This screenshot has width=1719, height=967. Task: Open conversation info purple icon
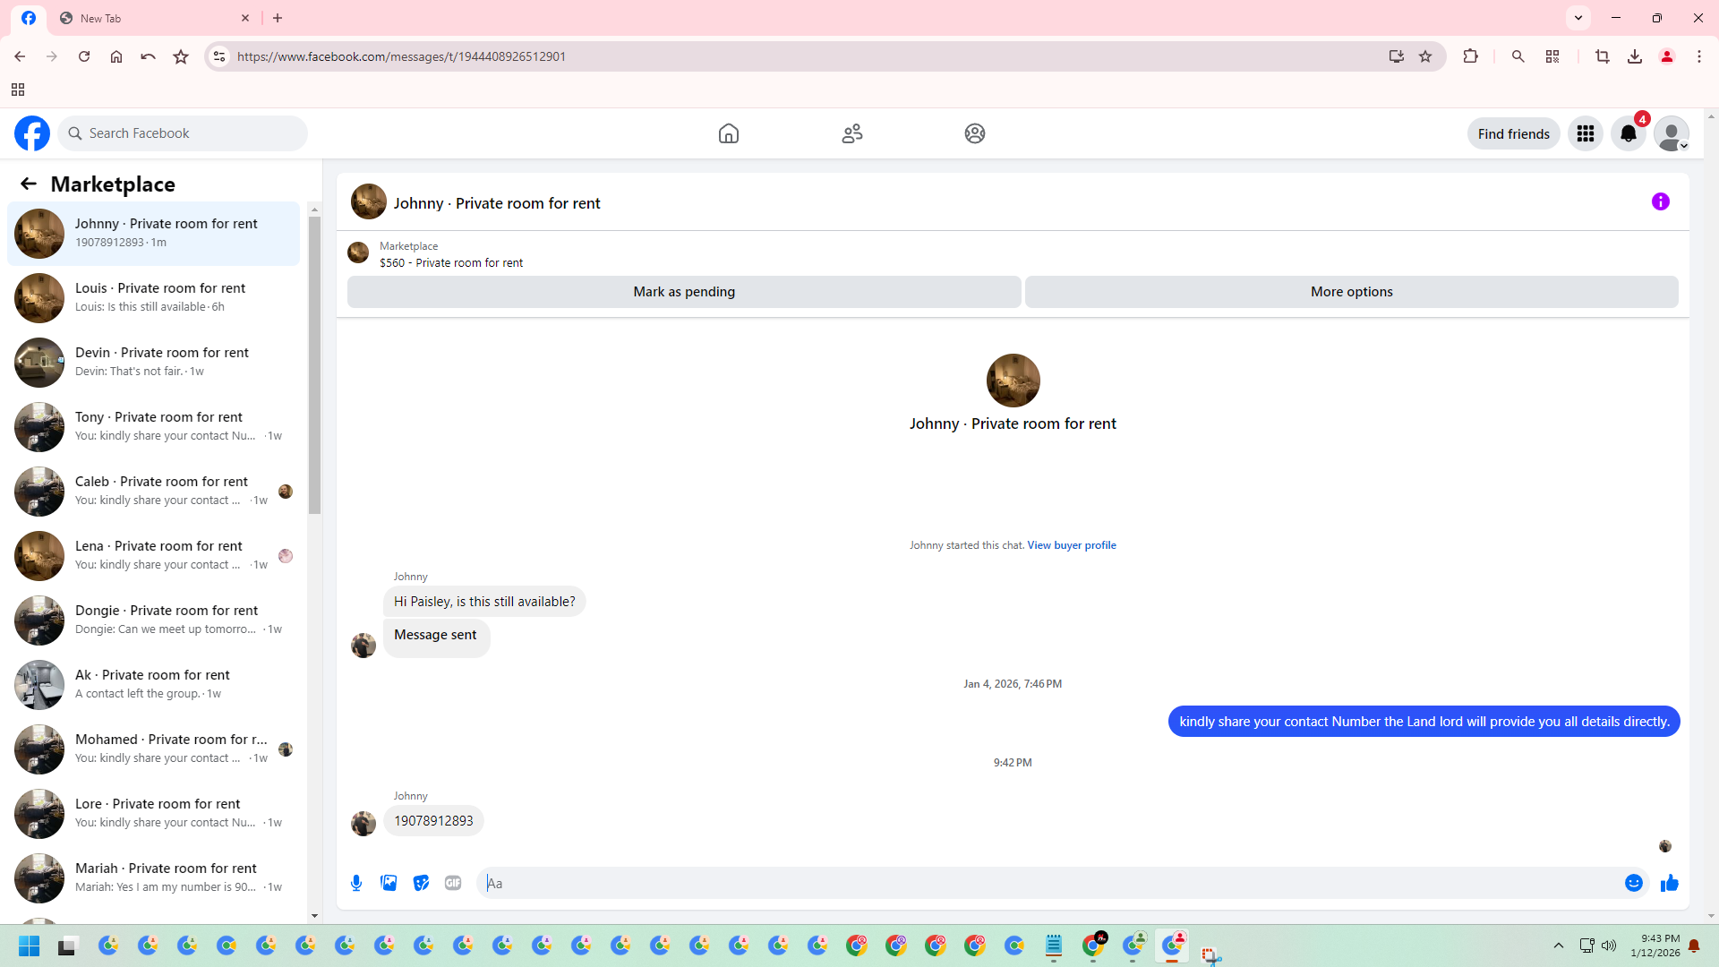1660,201
